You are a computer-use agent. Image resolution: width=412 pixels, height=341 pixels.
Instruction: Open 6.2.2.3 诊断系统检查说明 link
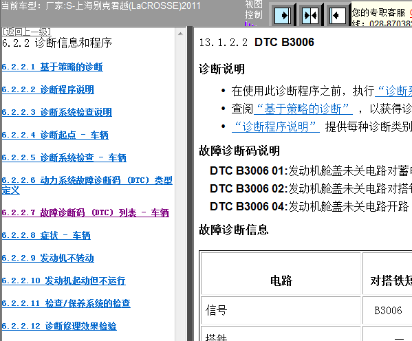pyautogui.click(x=57, y=112)
